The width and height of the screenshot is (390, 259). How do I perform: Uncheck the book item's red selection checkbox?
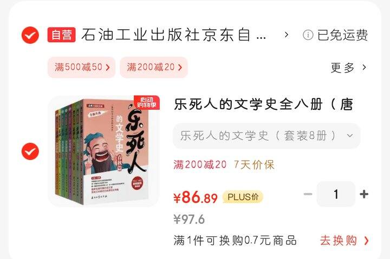[x=30, y=151]
